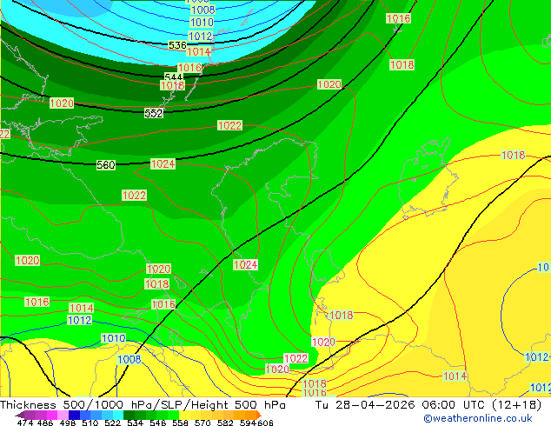Select the legend value 534
551x426 pixels.
click(136, 423)
